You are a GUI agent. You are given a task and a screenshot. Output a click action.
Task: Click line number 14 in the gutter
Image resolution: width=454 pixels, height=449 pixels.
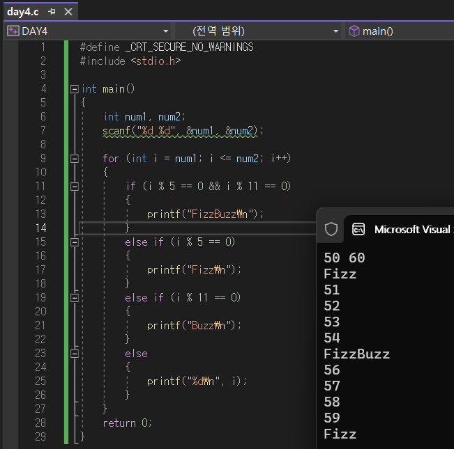(x=41, y=228)
